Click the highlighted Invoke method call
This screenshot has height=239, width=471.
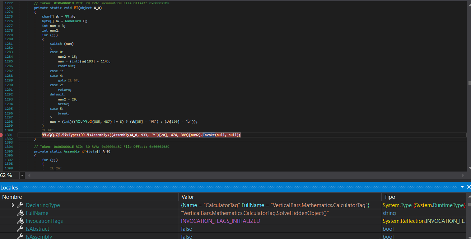[x=209, y=135]
